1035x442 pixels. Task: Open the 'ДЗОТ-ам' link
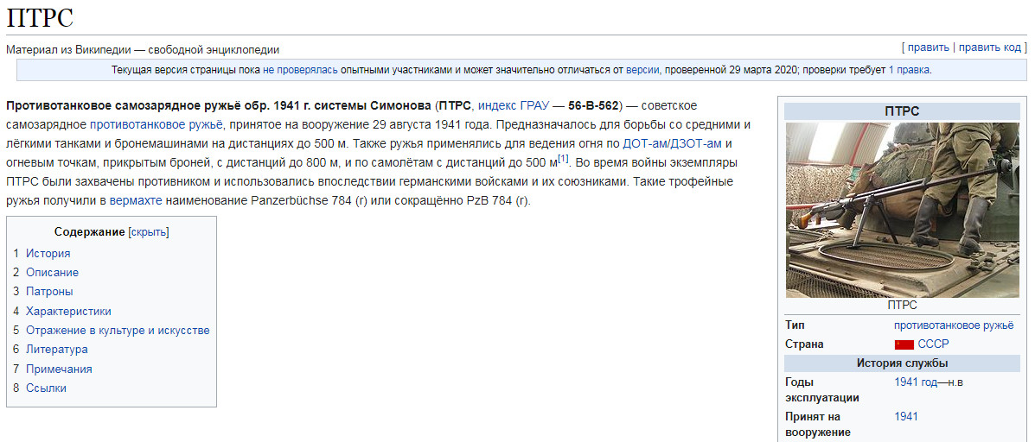tap(698, 143)
